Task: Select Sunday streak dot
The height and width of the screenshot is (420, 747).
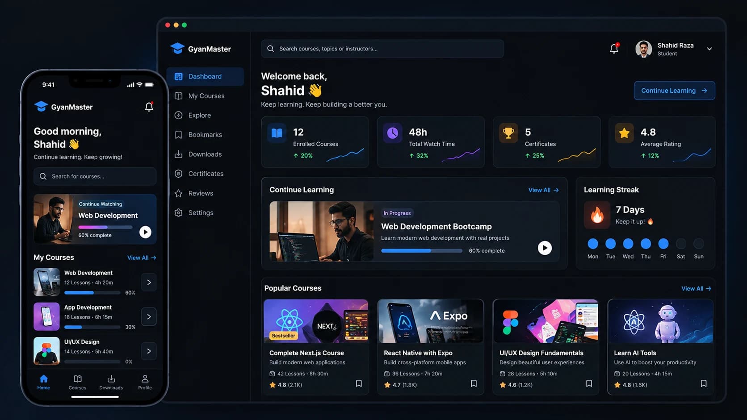Action: point(699,244)
